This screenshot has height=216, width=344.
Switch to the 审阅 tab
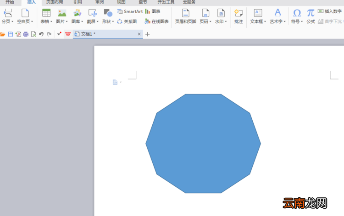pos(100,2)
